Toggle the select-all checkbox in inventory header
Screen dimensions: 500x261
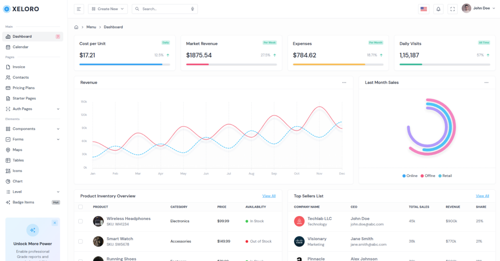(80, 207)
